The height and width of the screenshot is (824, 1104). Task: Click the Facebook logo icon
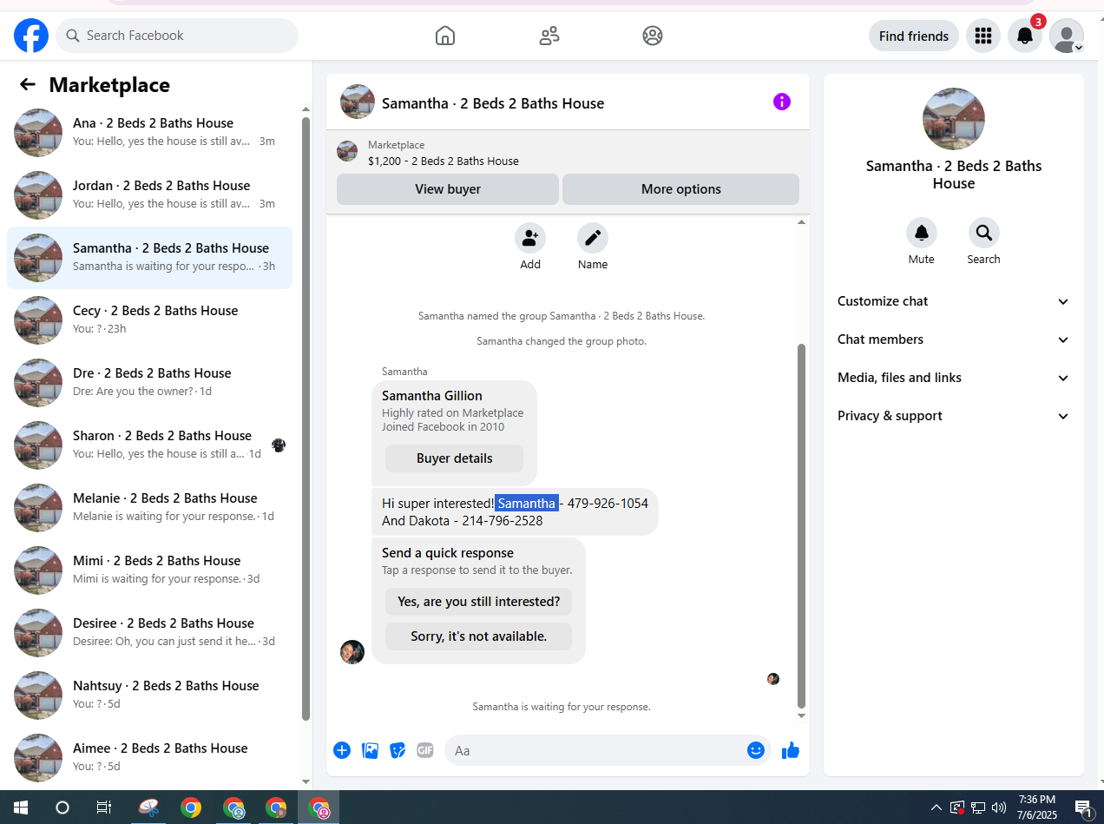click(31, 36)
